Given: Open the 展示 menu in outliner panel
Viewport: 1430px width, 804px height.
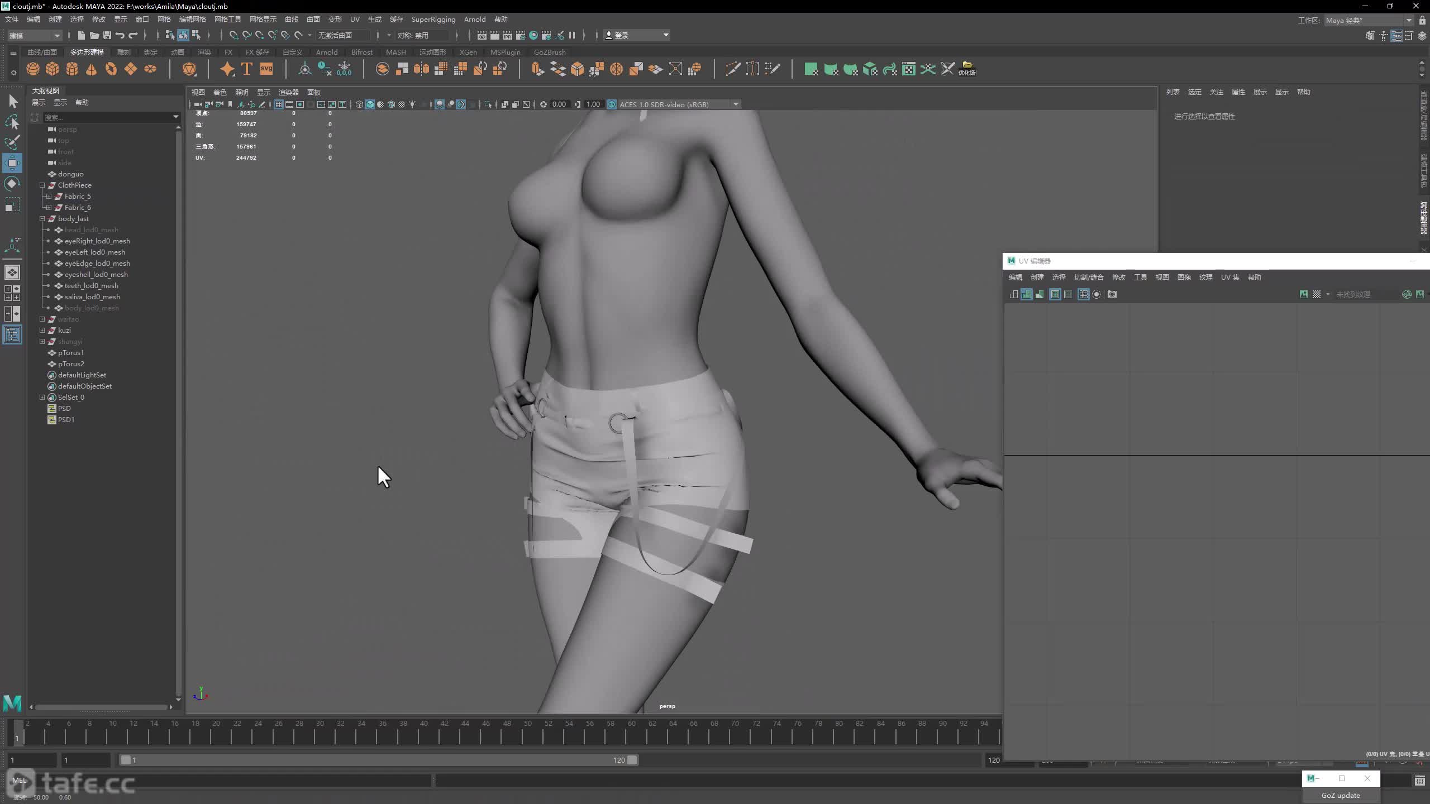Looking at the screenshot, I should (39, 102).
